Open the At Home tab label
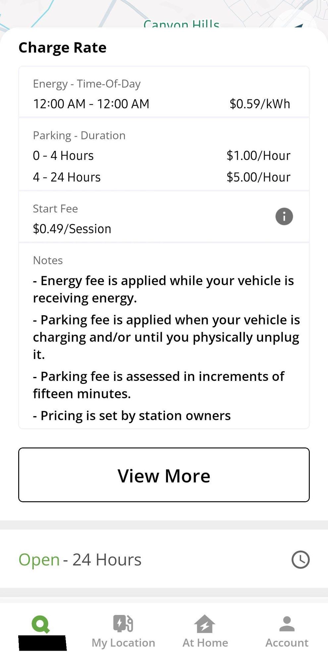Image resolution: width=328 pixels, height=663 pixels. [x=205, y=643]
